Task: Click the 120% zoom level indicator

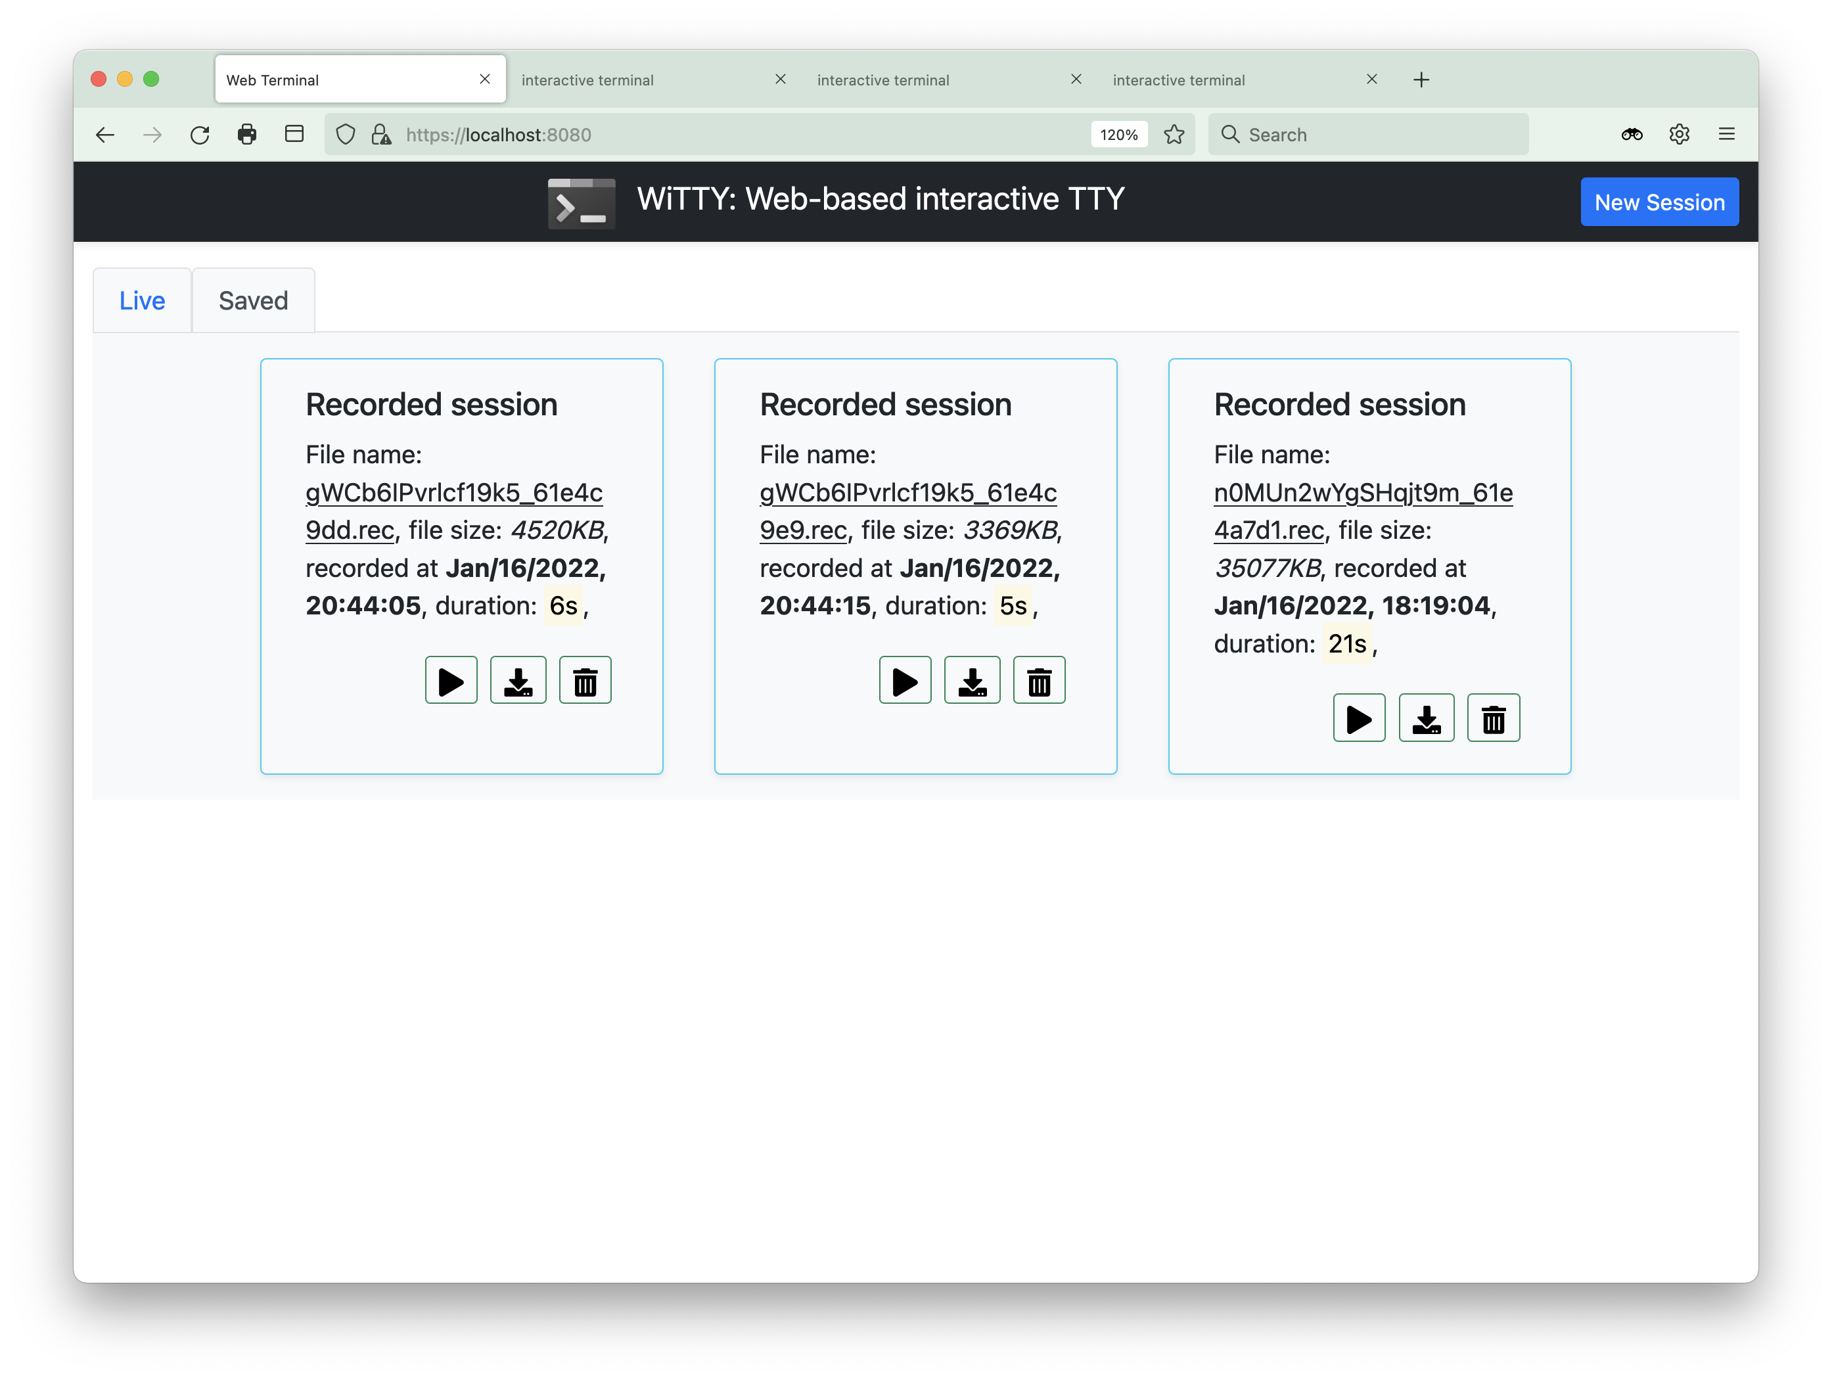Action: click(1118, 135)
